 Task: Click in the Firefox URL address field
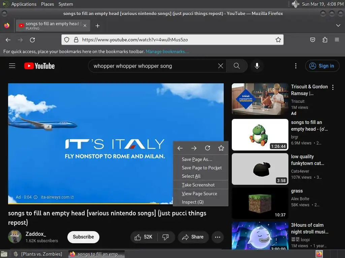click(172, 40)
